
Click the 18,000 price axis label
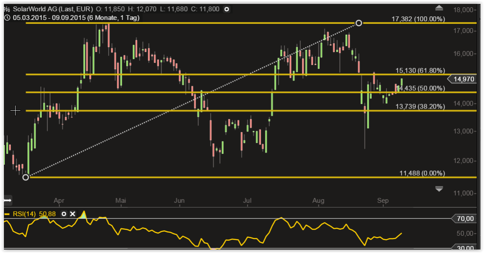point(463,10)
